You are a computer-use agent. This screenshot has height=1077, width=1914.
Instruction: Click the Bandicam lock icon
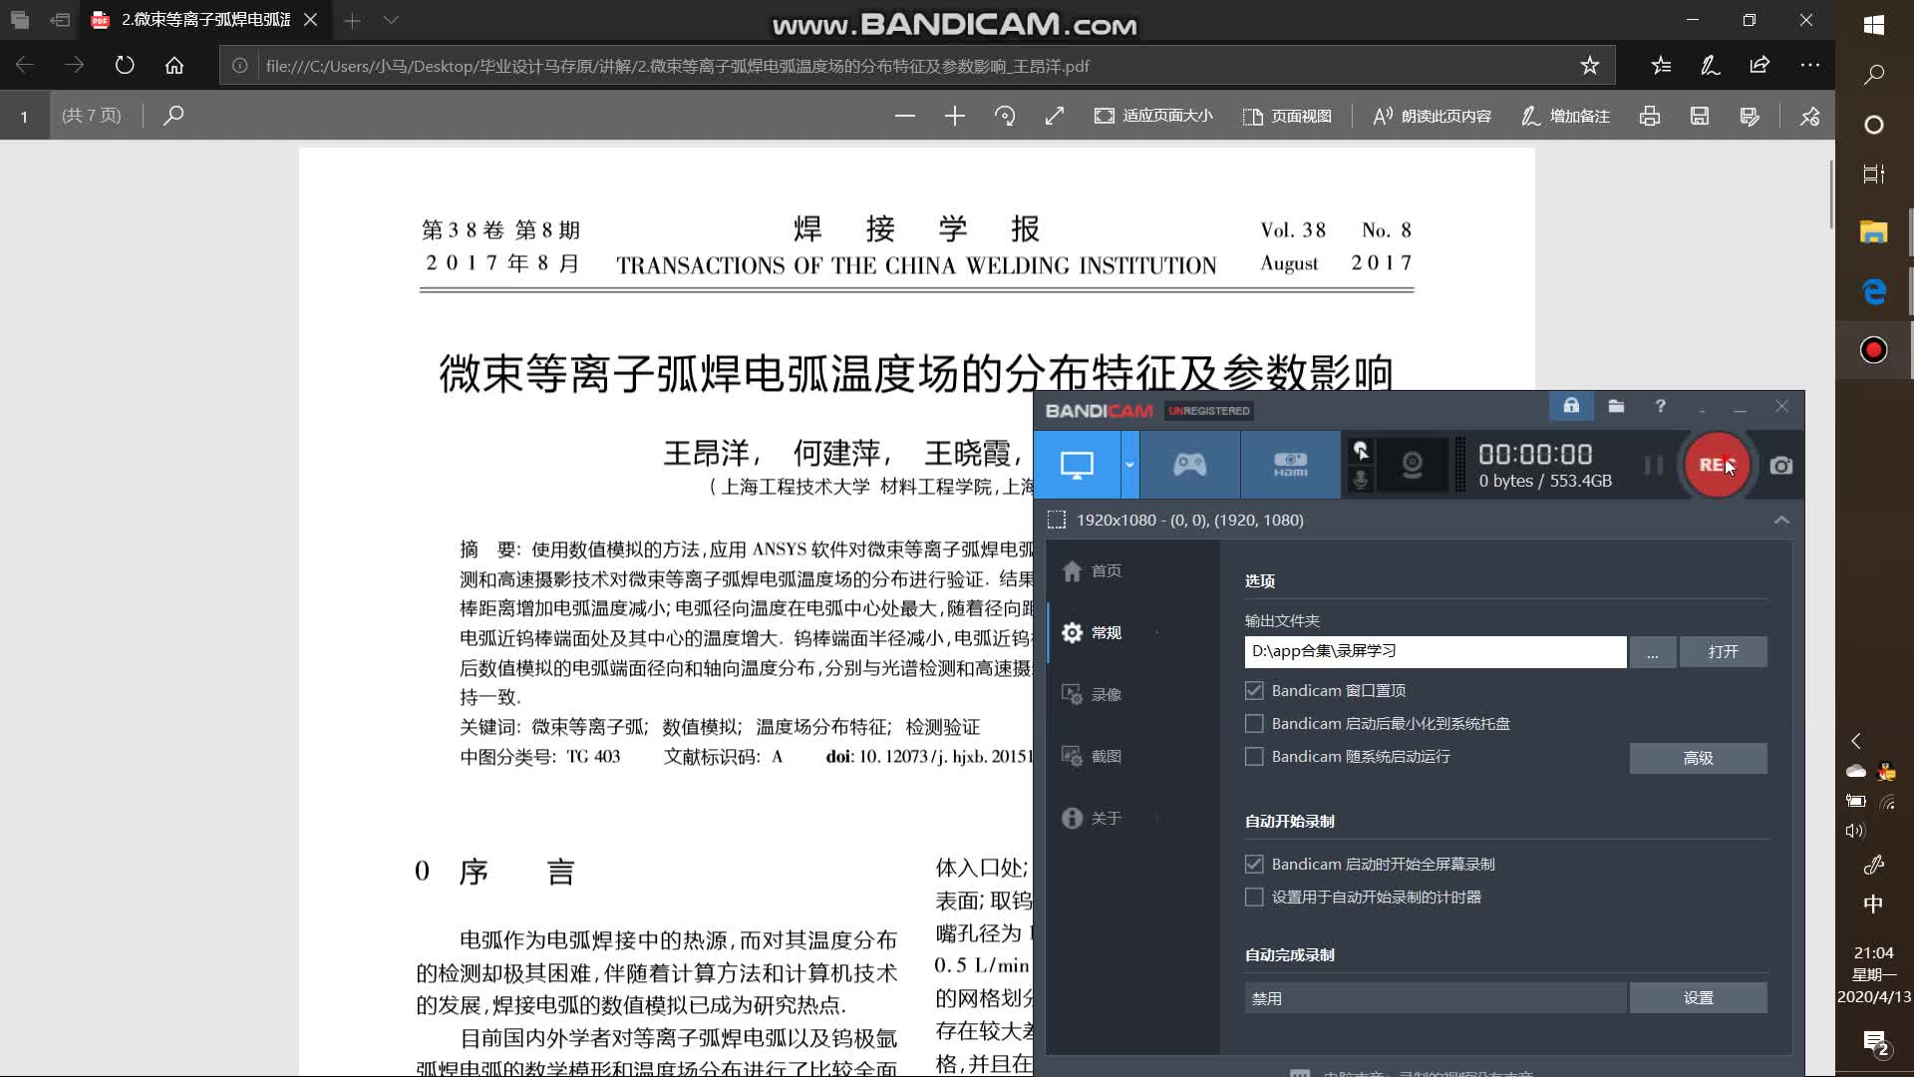tap(1571, 406)
